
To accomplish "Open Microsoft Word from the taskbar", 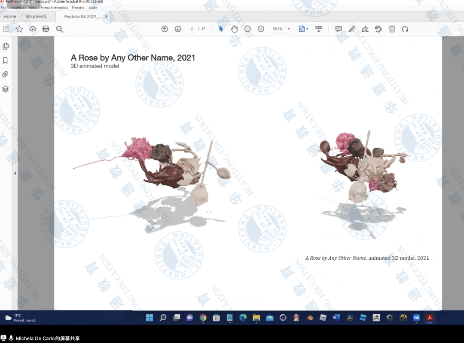I will [336, 318].
